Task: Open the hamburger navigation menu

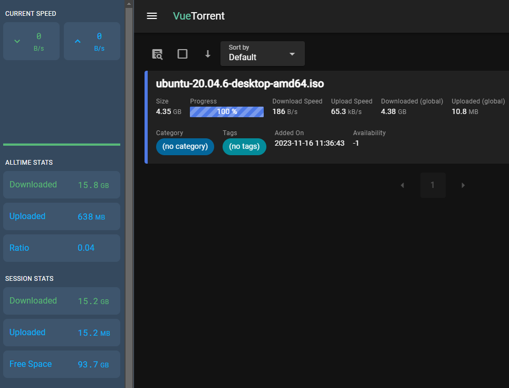Action: (151, 16)
